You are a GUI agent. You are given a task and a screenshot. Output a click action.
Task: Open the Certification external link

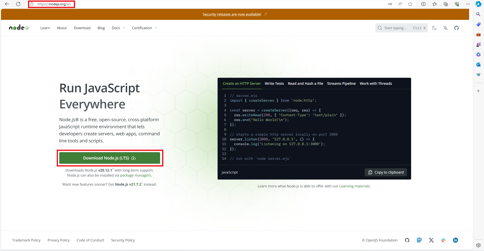click(144, 28)
